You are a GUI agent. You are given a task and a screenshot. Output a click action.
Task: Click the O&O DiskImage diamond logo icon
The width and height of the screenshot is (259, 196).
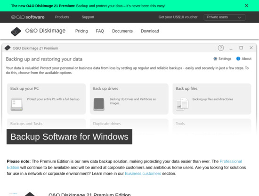tap(16, 31)
